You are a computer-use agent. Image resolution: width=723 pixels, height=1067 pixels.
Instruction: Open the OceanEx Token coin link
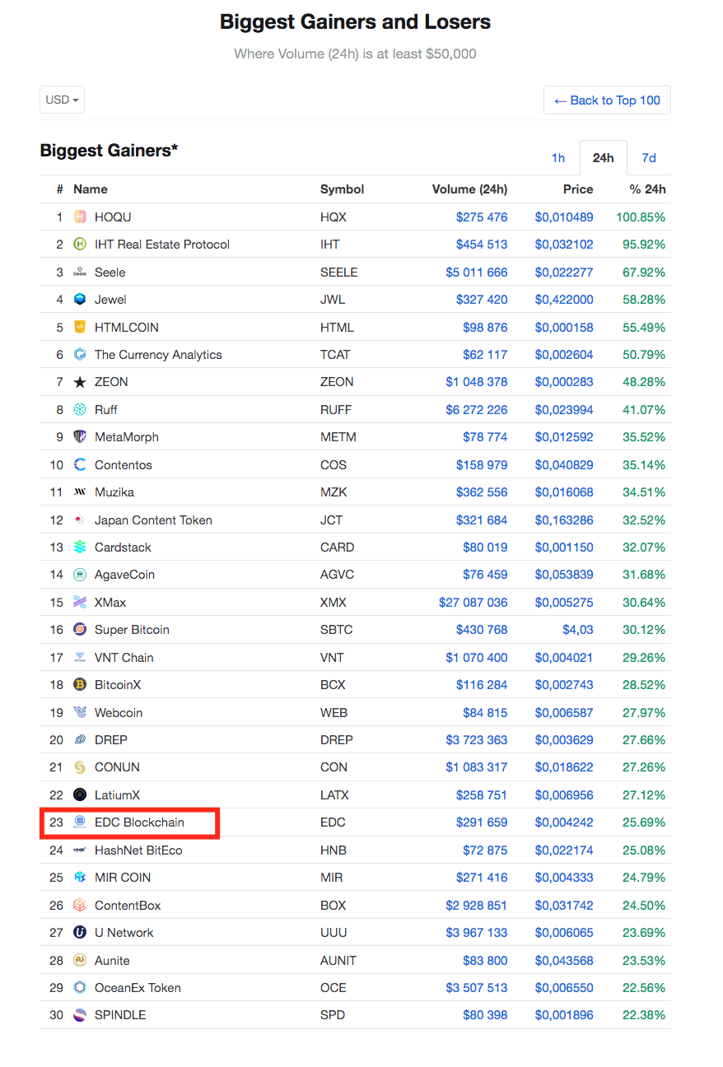click(x=138, y=988)
